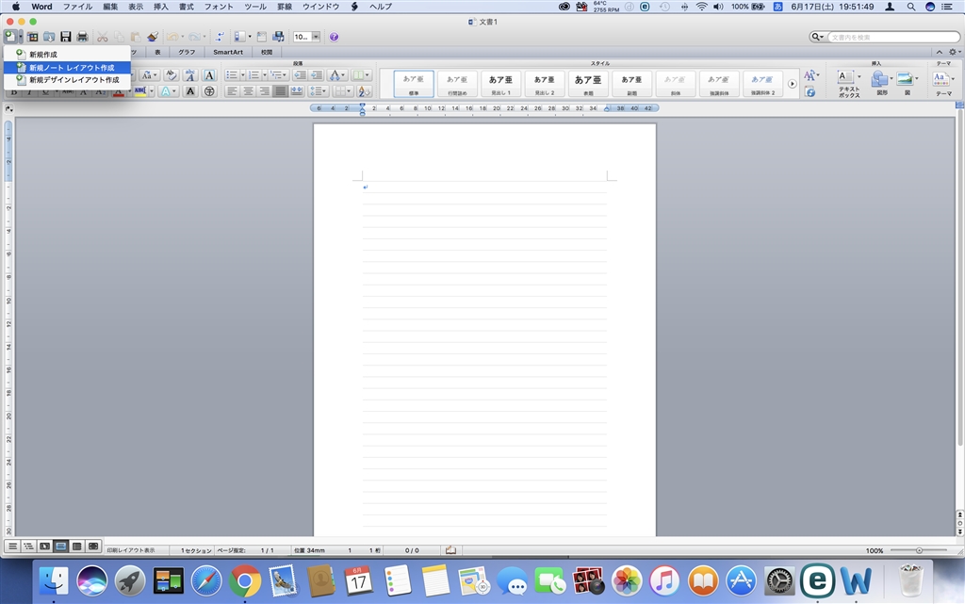Open the SmartArt ribbon tab
This screenshot has width=965, height=604.
228,52
